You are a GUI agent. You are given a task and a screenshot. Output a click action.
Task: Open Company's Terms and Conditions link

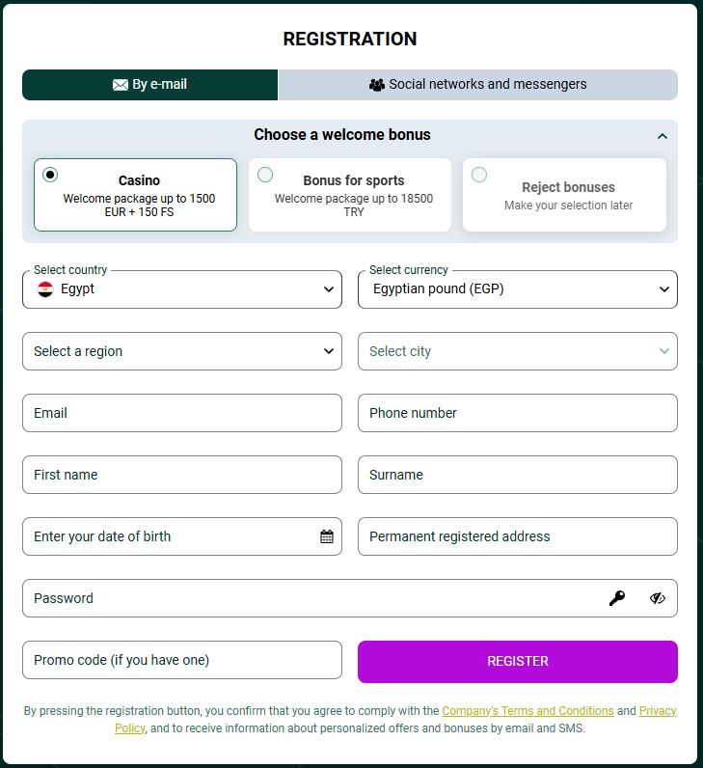(x=527, y=711)
